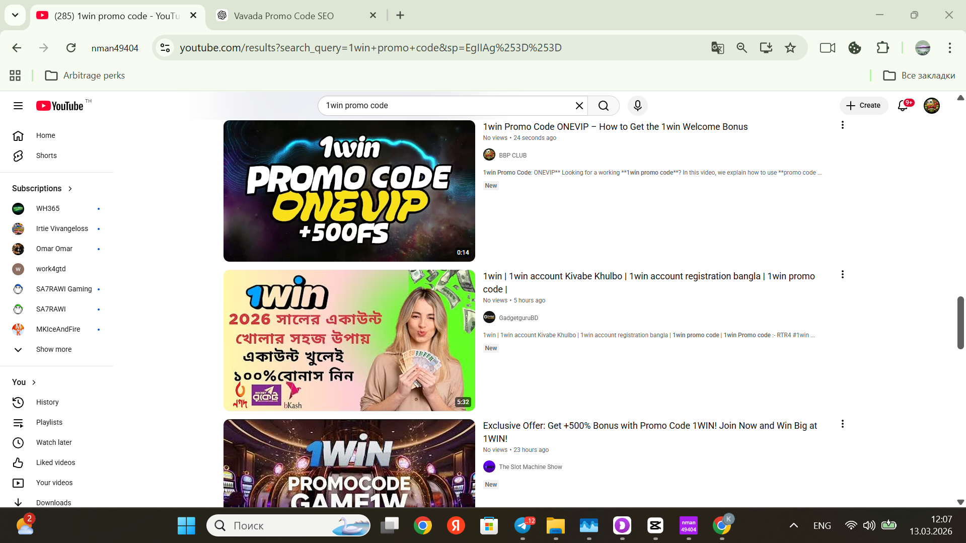The image size is (966, 543).
Task: Open the YouTube account avatar menu
Action: (x=932, y=106)
